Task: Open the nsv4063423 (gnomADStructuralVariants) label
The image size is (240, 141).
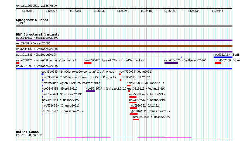Action: (x=114, y=60)
